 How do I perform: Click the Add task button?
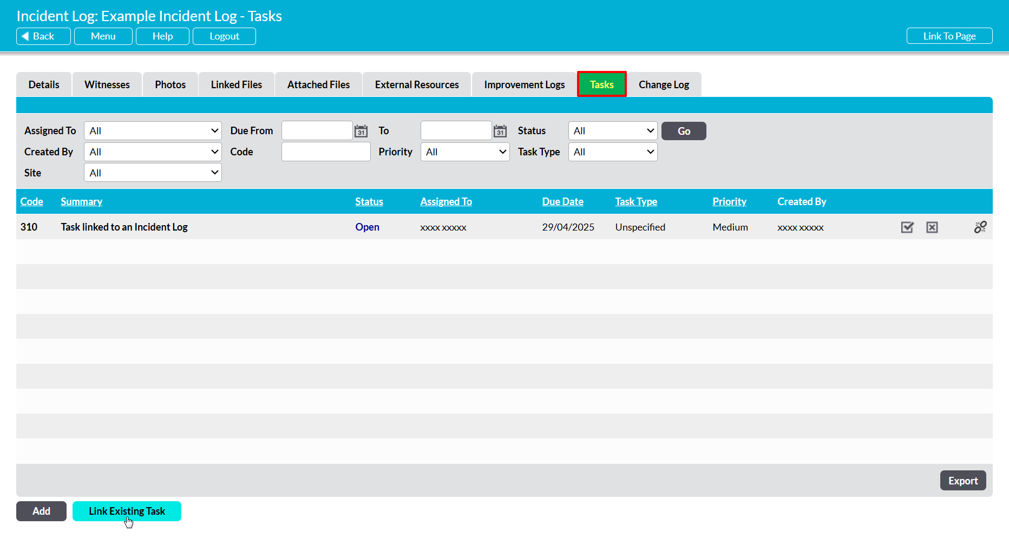(x=41, y=511)
